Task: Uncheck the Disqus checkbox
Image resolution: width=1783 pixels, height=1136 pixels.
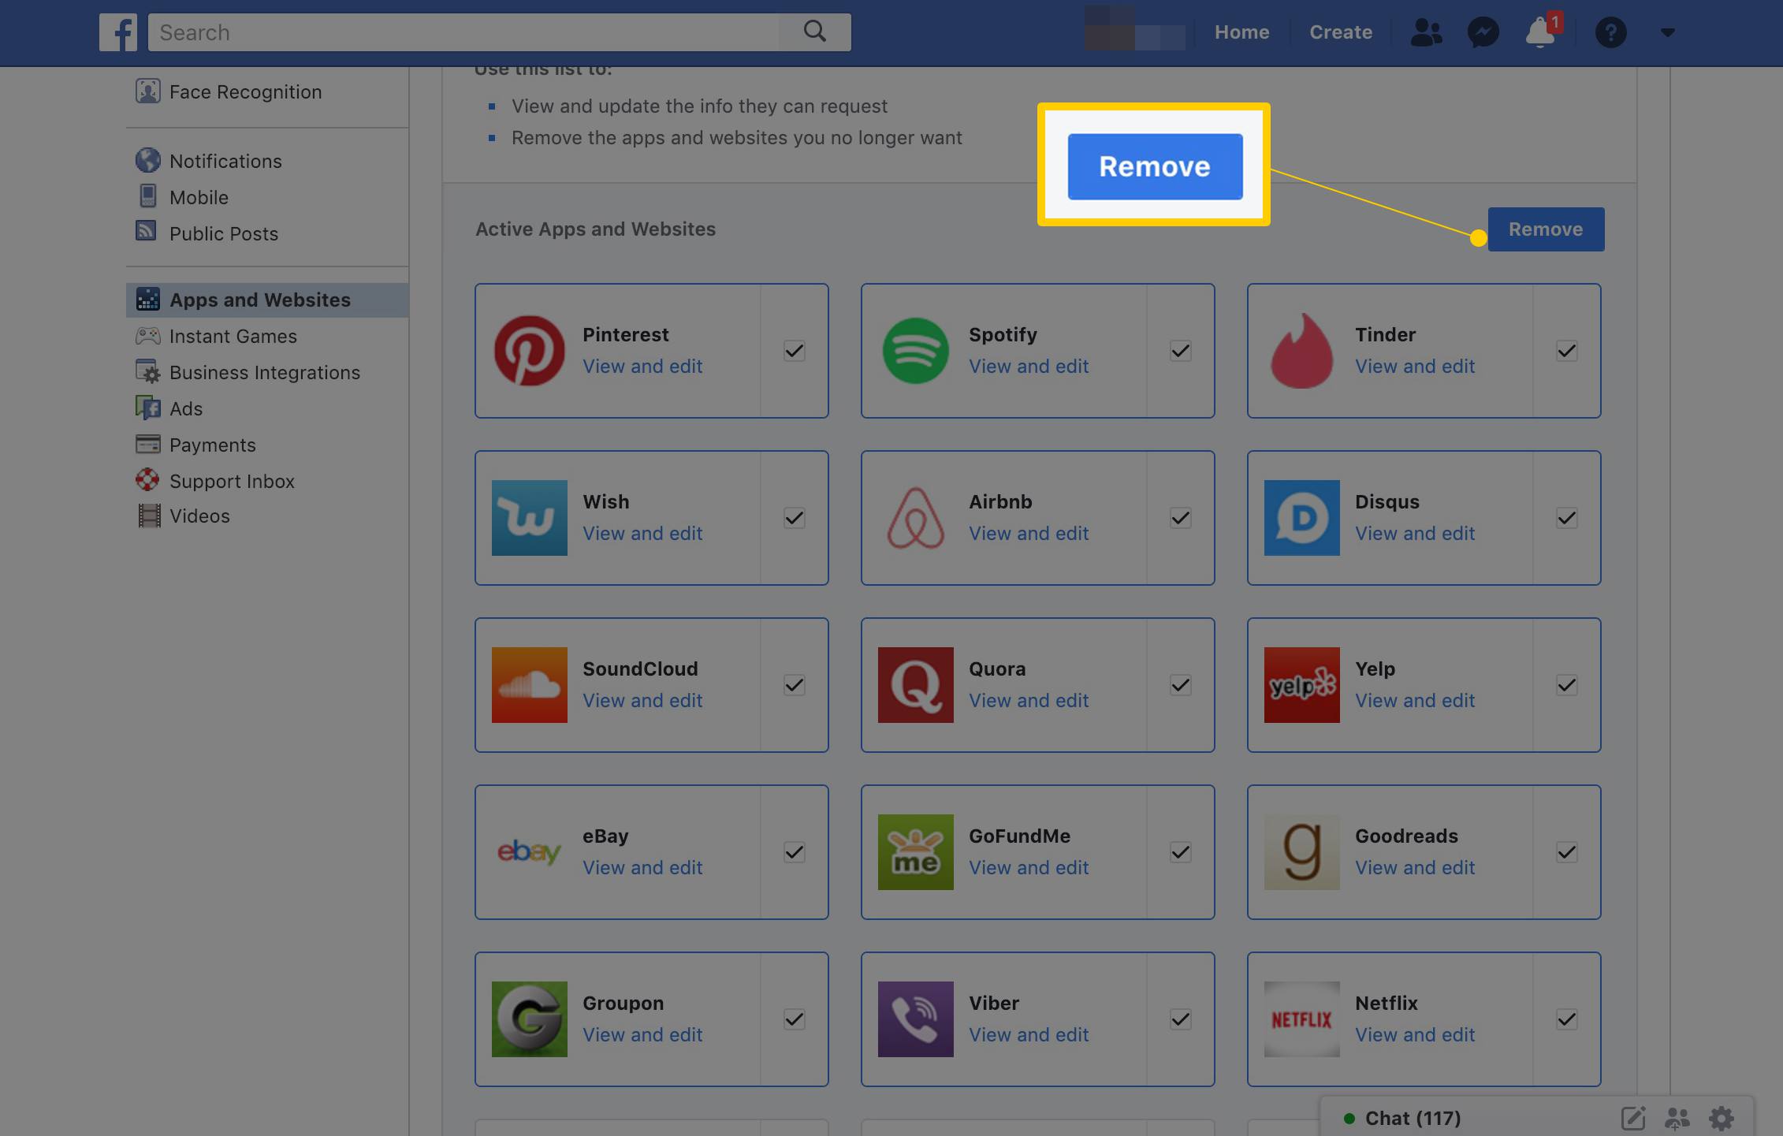Action: [1567, 518]
